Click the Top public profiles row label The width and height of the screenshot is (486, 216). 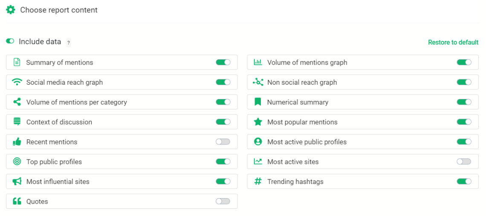coord(54,162)
